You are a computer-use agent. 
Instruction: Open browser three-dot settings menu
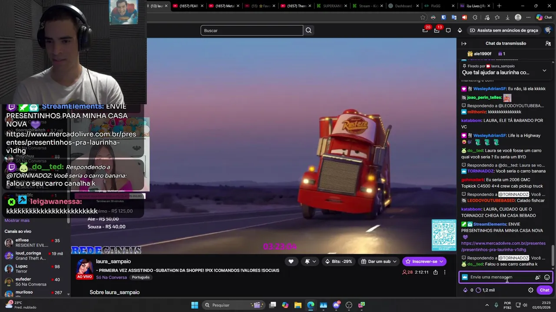[x=528, y=17]
